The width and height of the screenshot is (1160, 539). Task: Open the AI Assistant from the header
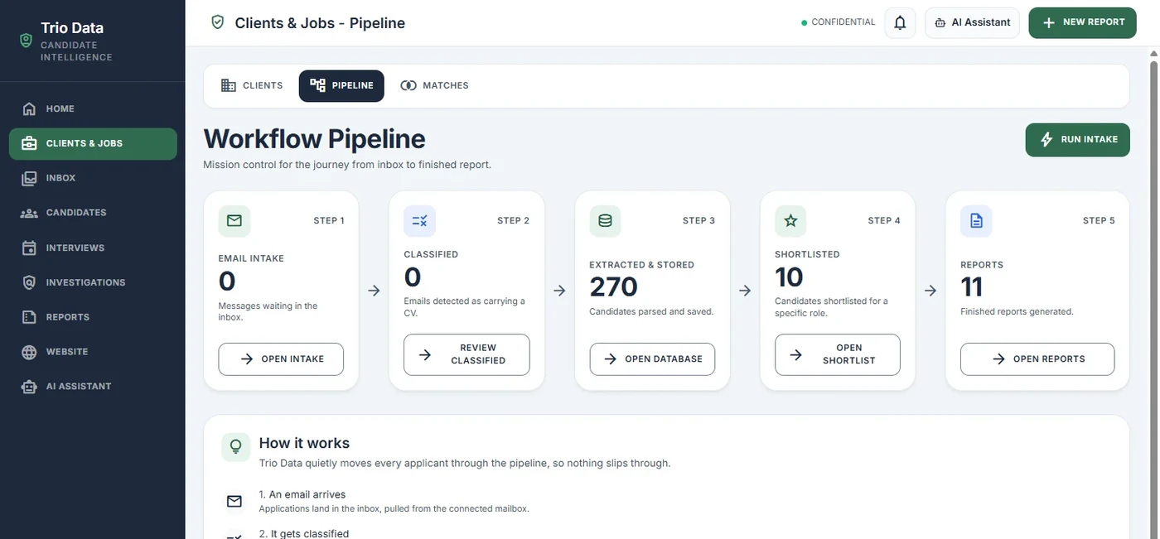pyautogui.click(x=972, y=22)
